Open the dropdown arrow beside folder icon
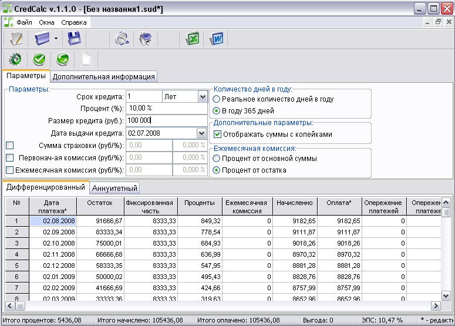This screenshot has height=326, width=455. pos(56,39)
